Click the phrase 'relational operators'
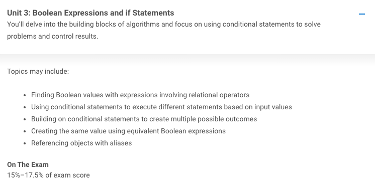The height and width of the screenshot is (183, 375). (x=219, y=95)
